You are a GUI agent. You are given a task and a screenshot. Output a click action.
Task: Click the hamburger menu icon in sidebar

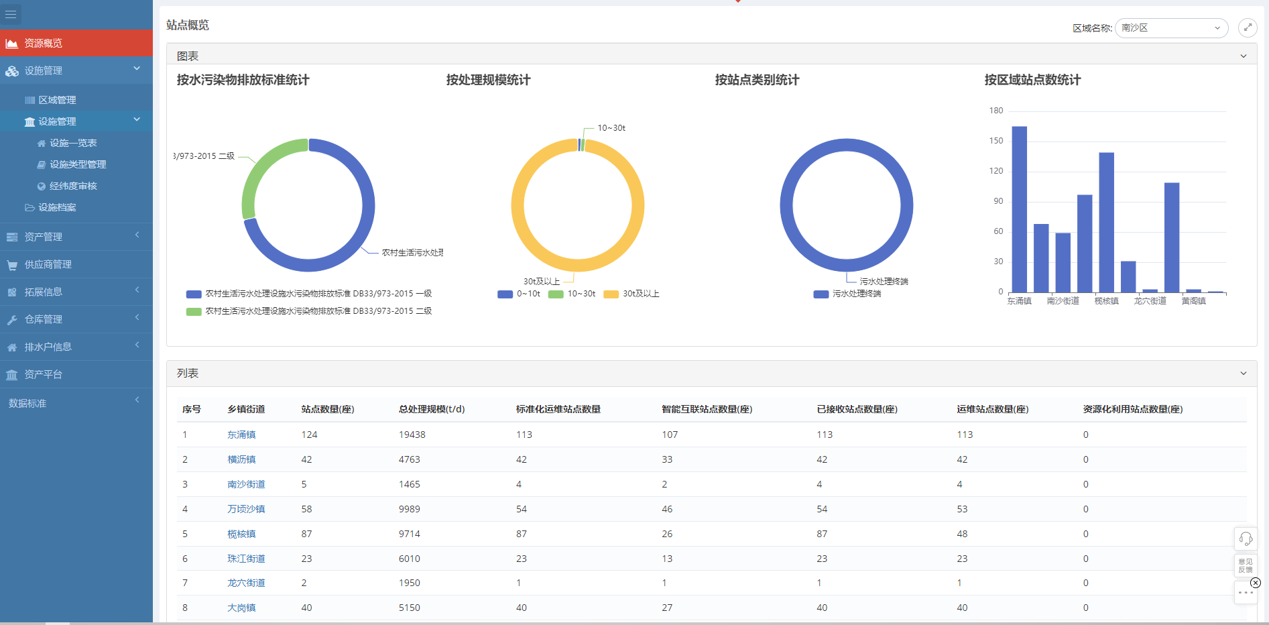(x=11, y=14)
